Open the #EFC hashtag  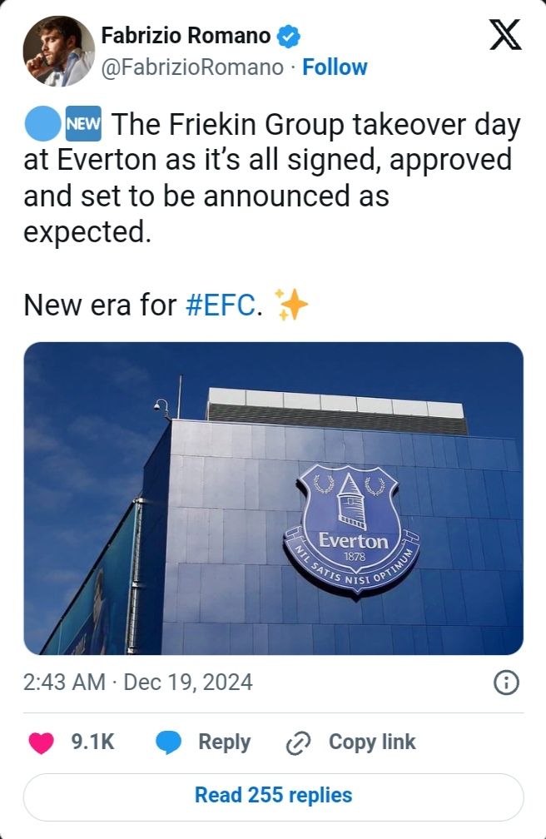pos(220,305)
